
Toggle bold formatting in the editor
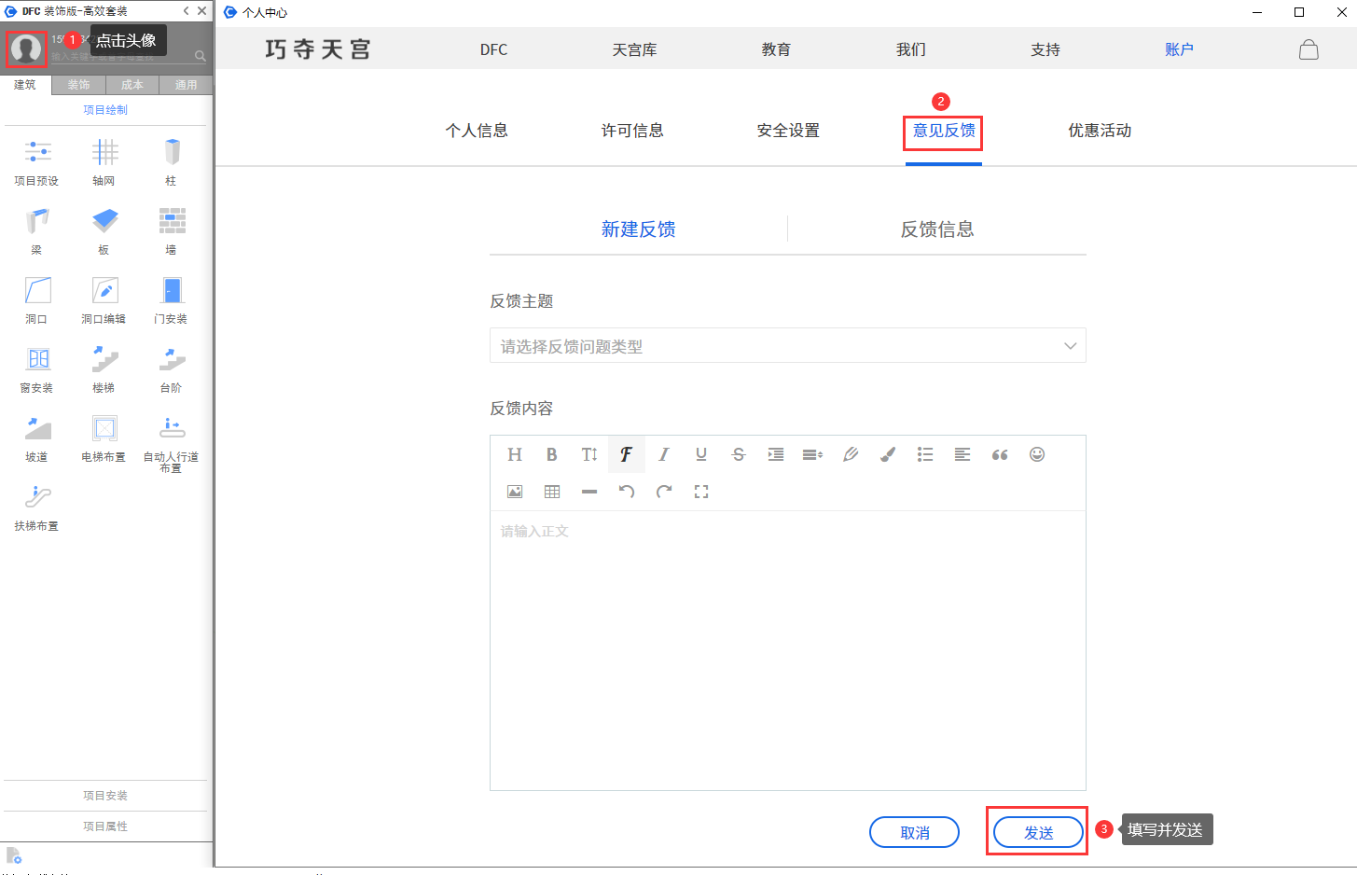(x=552, y=454)
